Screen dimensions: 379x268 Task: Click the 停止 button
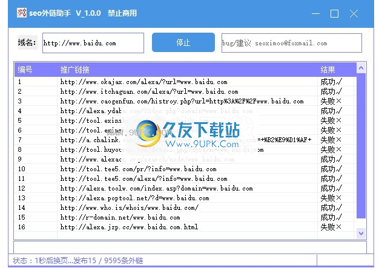[x=183, y=42]
